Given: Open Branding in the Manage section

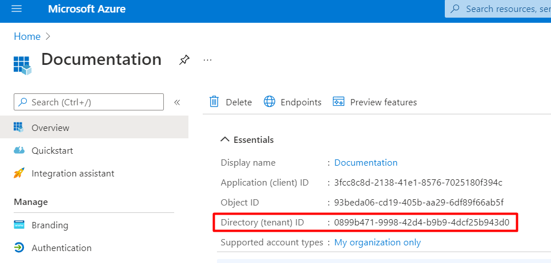Looking at the screenshot, I should pos(50,225).
